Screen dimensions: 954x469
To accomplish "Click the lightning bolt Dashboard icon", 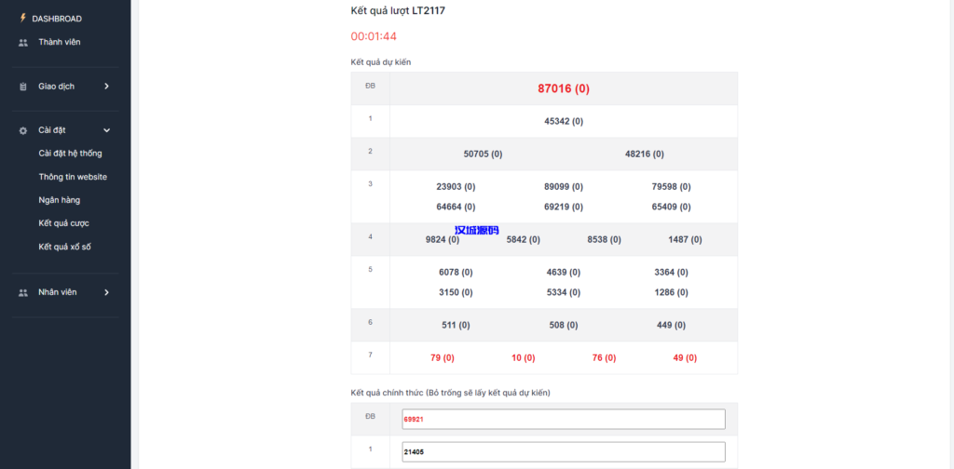I will [23, 18].
